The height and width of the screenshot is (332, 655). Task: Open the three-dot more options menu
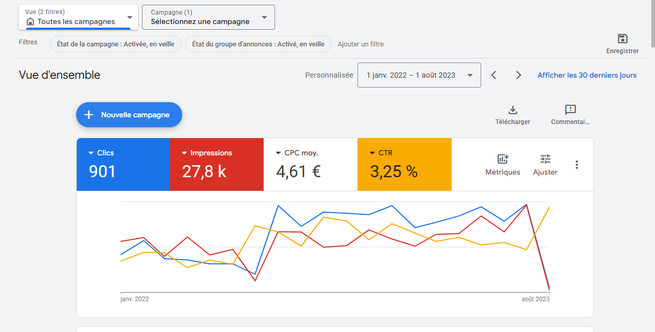pos(577,165)
